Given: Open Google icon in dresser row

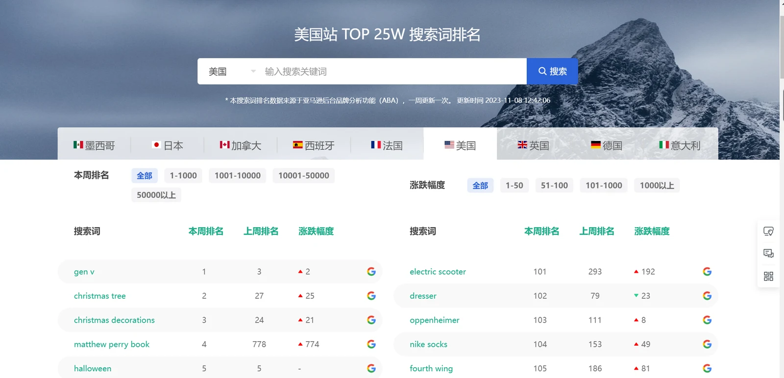Looking at the screenshot, I should coord(707,296).
